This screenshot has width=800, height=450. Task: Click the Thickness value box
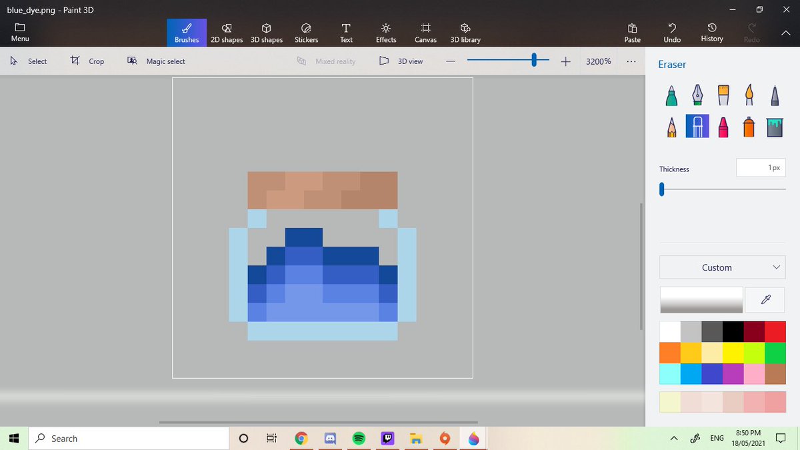coord(760,168)
